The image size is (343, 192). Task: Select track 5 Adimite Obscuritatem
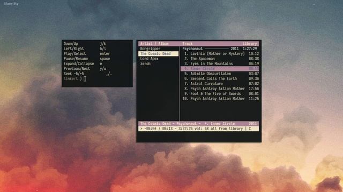coord(220,74)
